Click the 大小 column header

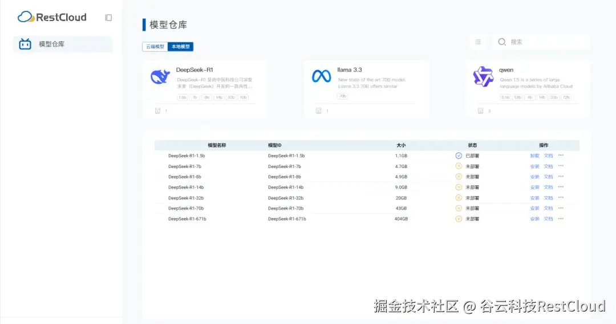click(x=401, y=145)
